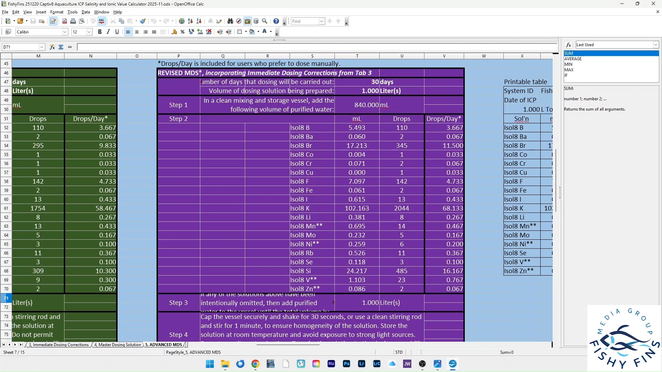The width and height of the screenshot is (662, 372).
Task: Expand the font size 12 dropdown
Action: pyautogui.click(x=89, y=32)
